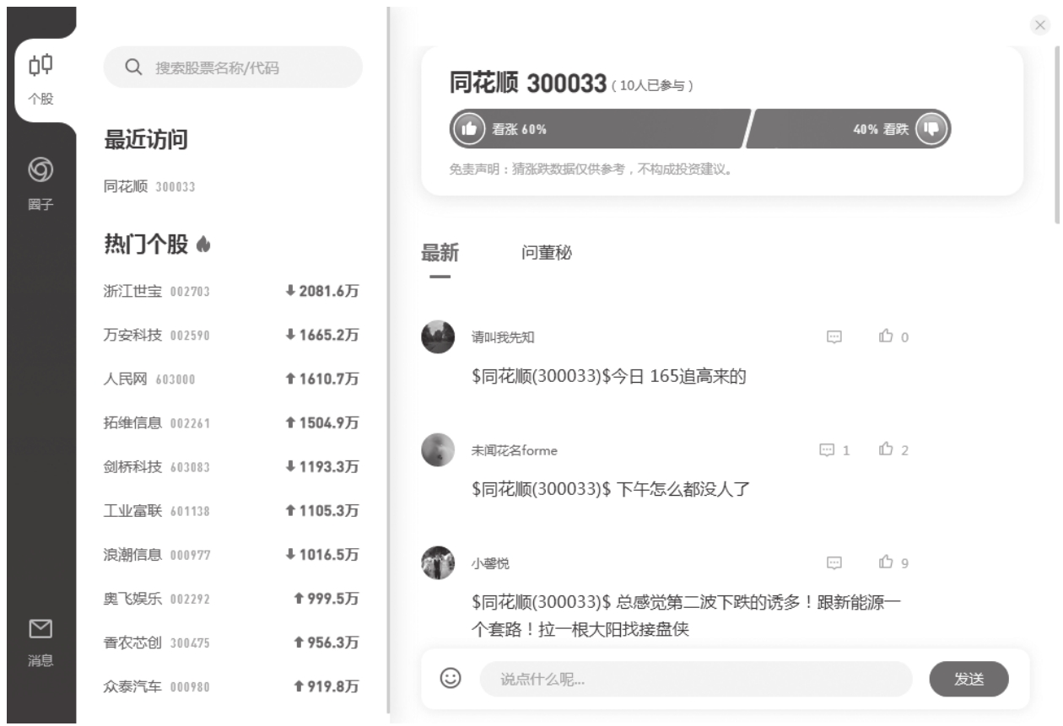Select 奥飞娱乐 002292 in hot stocks

[x=232, y=599]
